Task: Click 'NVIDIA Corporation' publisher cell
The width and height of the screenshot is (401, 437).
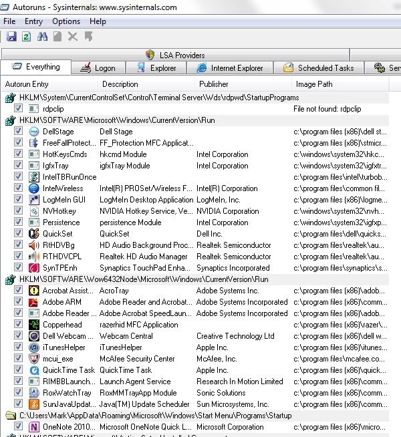Action: pyautogui.click(x=228, y=211)
